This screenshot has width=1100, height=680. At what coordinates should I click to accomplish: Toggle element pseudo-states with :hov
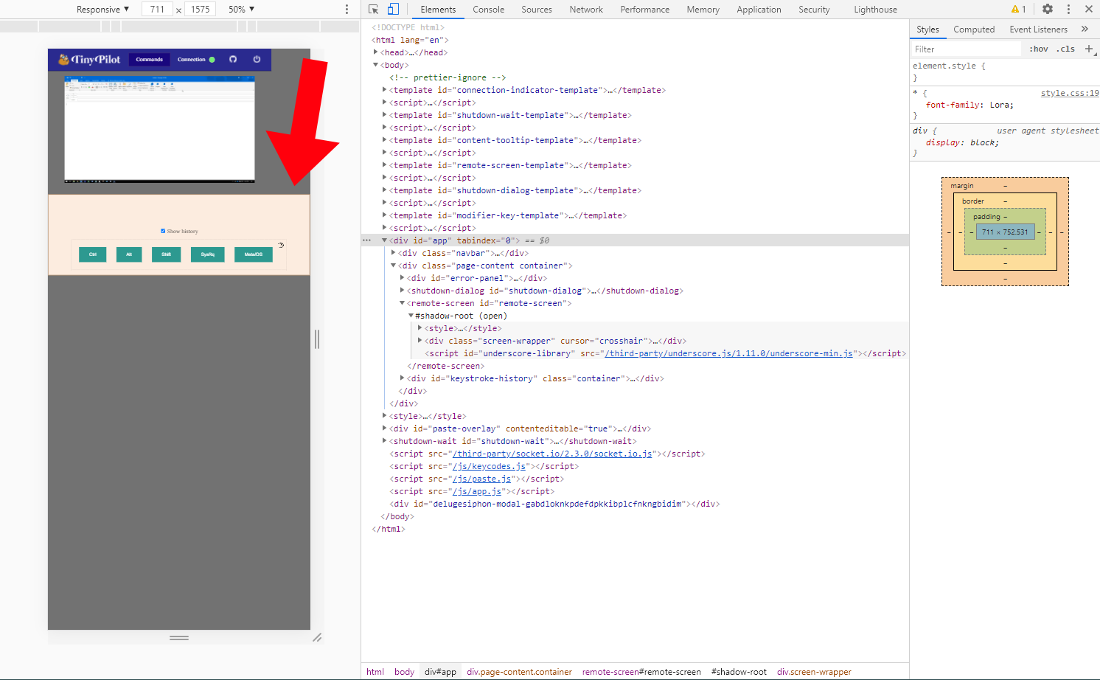1038,49
